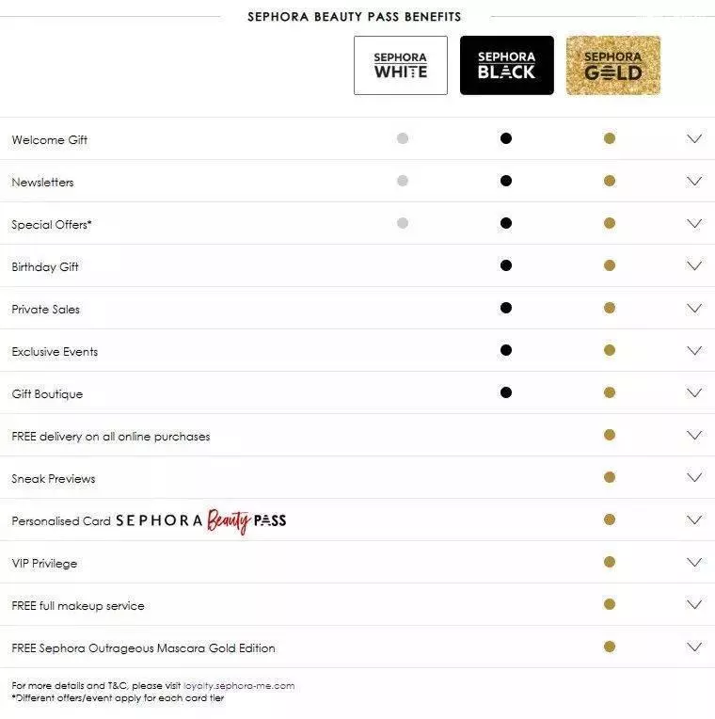Click the gold Sneak Previews dot
The width and height of the screenshot is (715, 719).
609,477
